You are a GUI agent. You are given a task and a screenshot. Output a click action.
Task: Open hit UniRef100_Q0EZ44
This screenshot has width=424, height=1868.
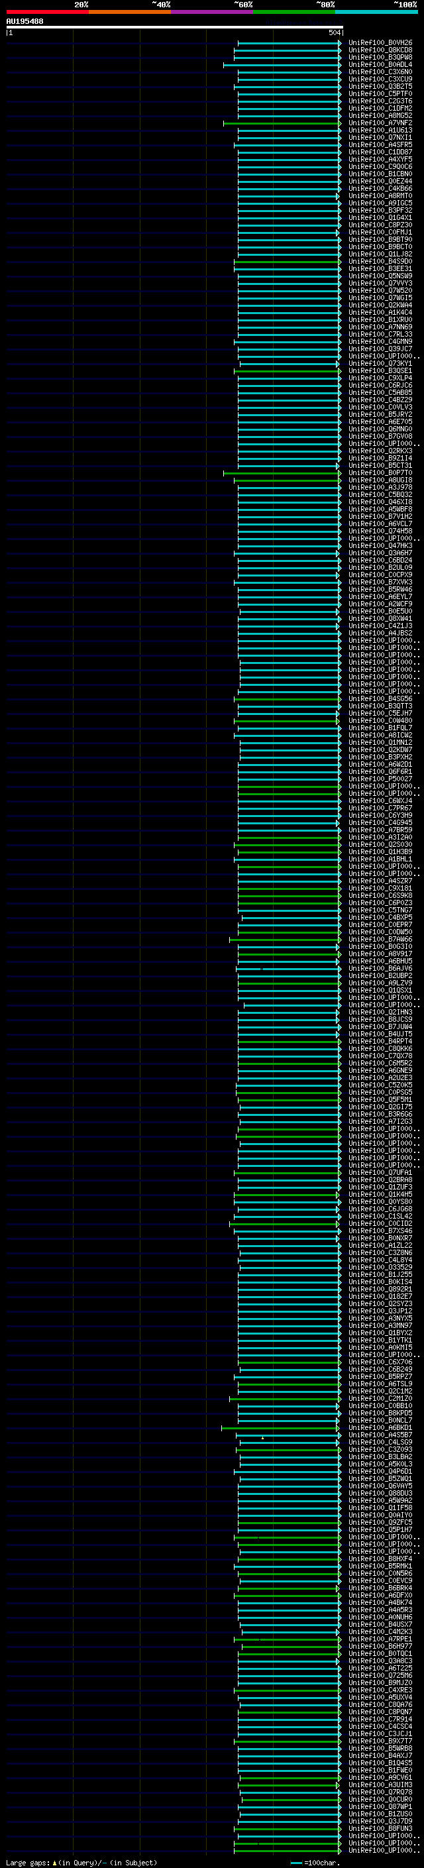380,182
